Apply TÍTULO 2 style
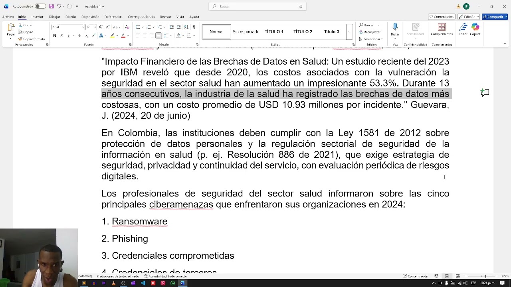Screen dimensions: 511x287 (303, 32)
